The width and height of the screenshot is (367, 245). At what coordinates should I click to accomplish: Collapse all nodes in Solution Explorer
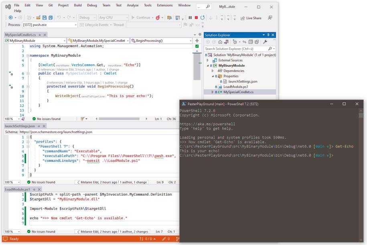[x=251, y=42]
